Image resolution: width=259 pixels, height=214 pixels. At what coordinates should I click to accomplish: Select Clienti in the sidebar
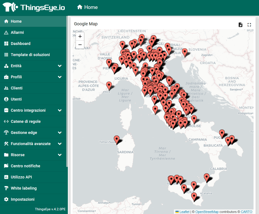pyautogui.click(x=17, y=88)
